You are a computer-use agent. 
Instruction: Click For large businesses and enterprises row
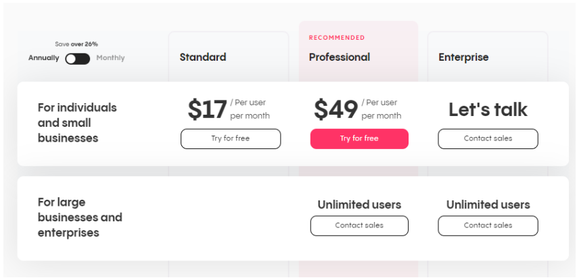[80, 217]
